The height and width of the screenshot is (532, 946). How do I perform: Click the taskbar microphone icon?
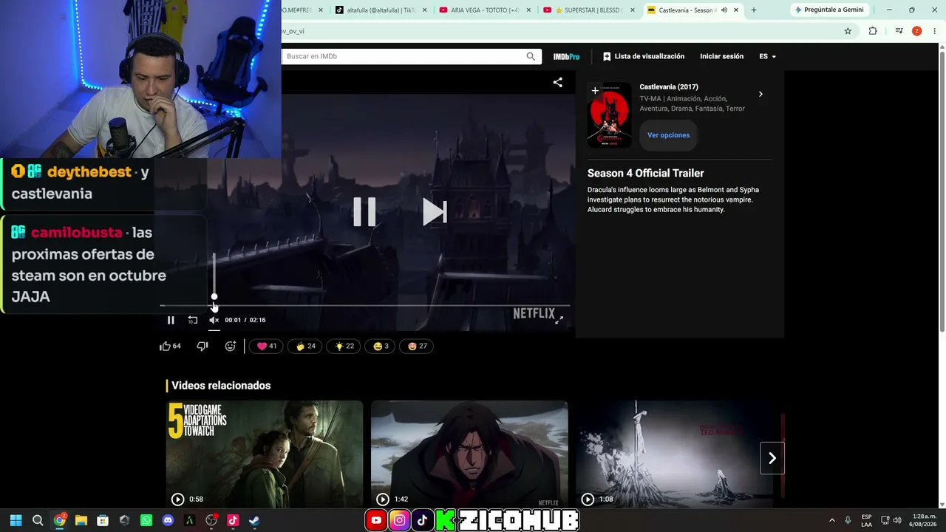point(848,520)
